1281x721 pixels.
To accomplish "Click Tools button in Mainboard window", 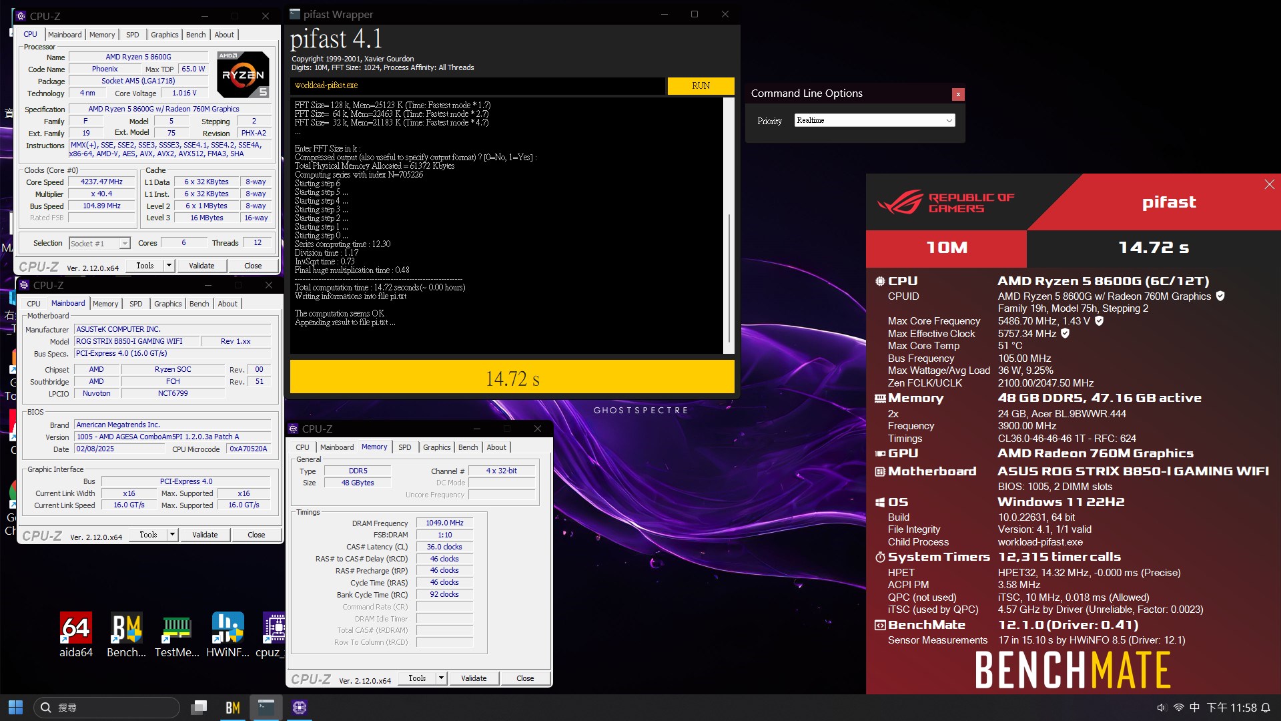I will tap(148, 535).
